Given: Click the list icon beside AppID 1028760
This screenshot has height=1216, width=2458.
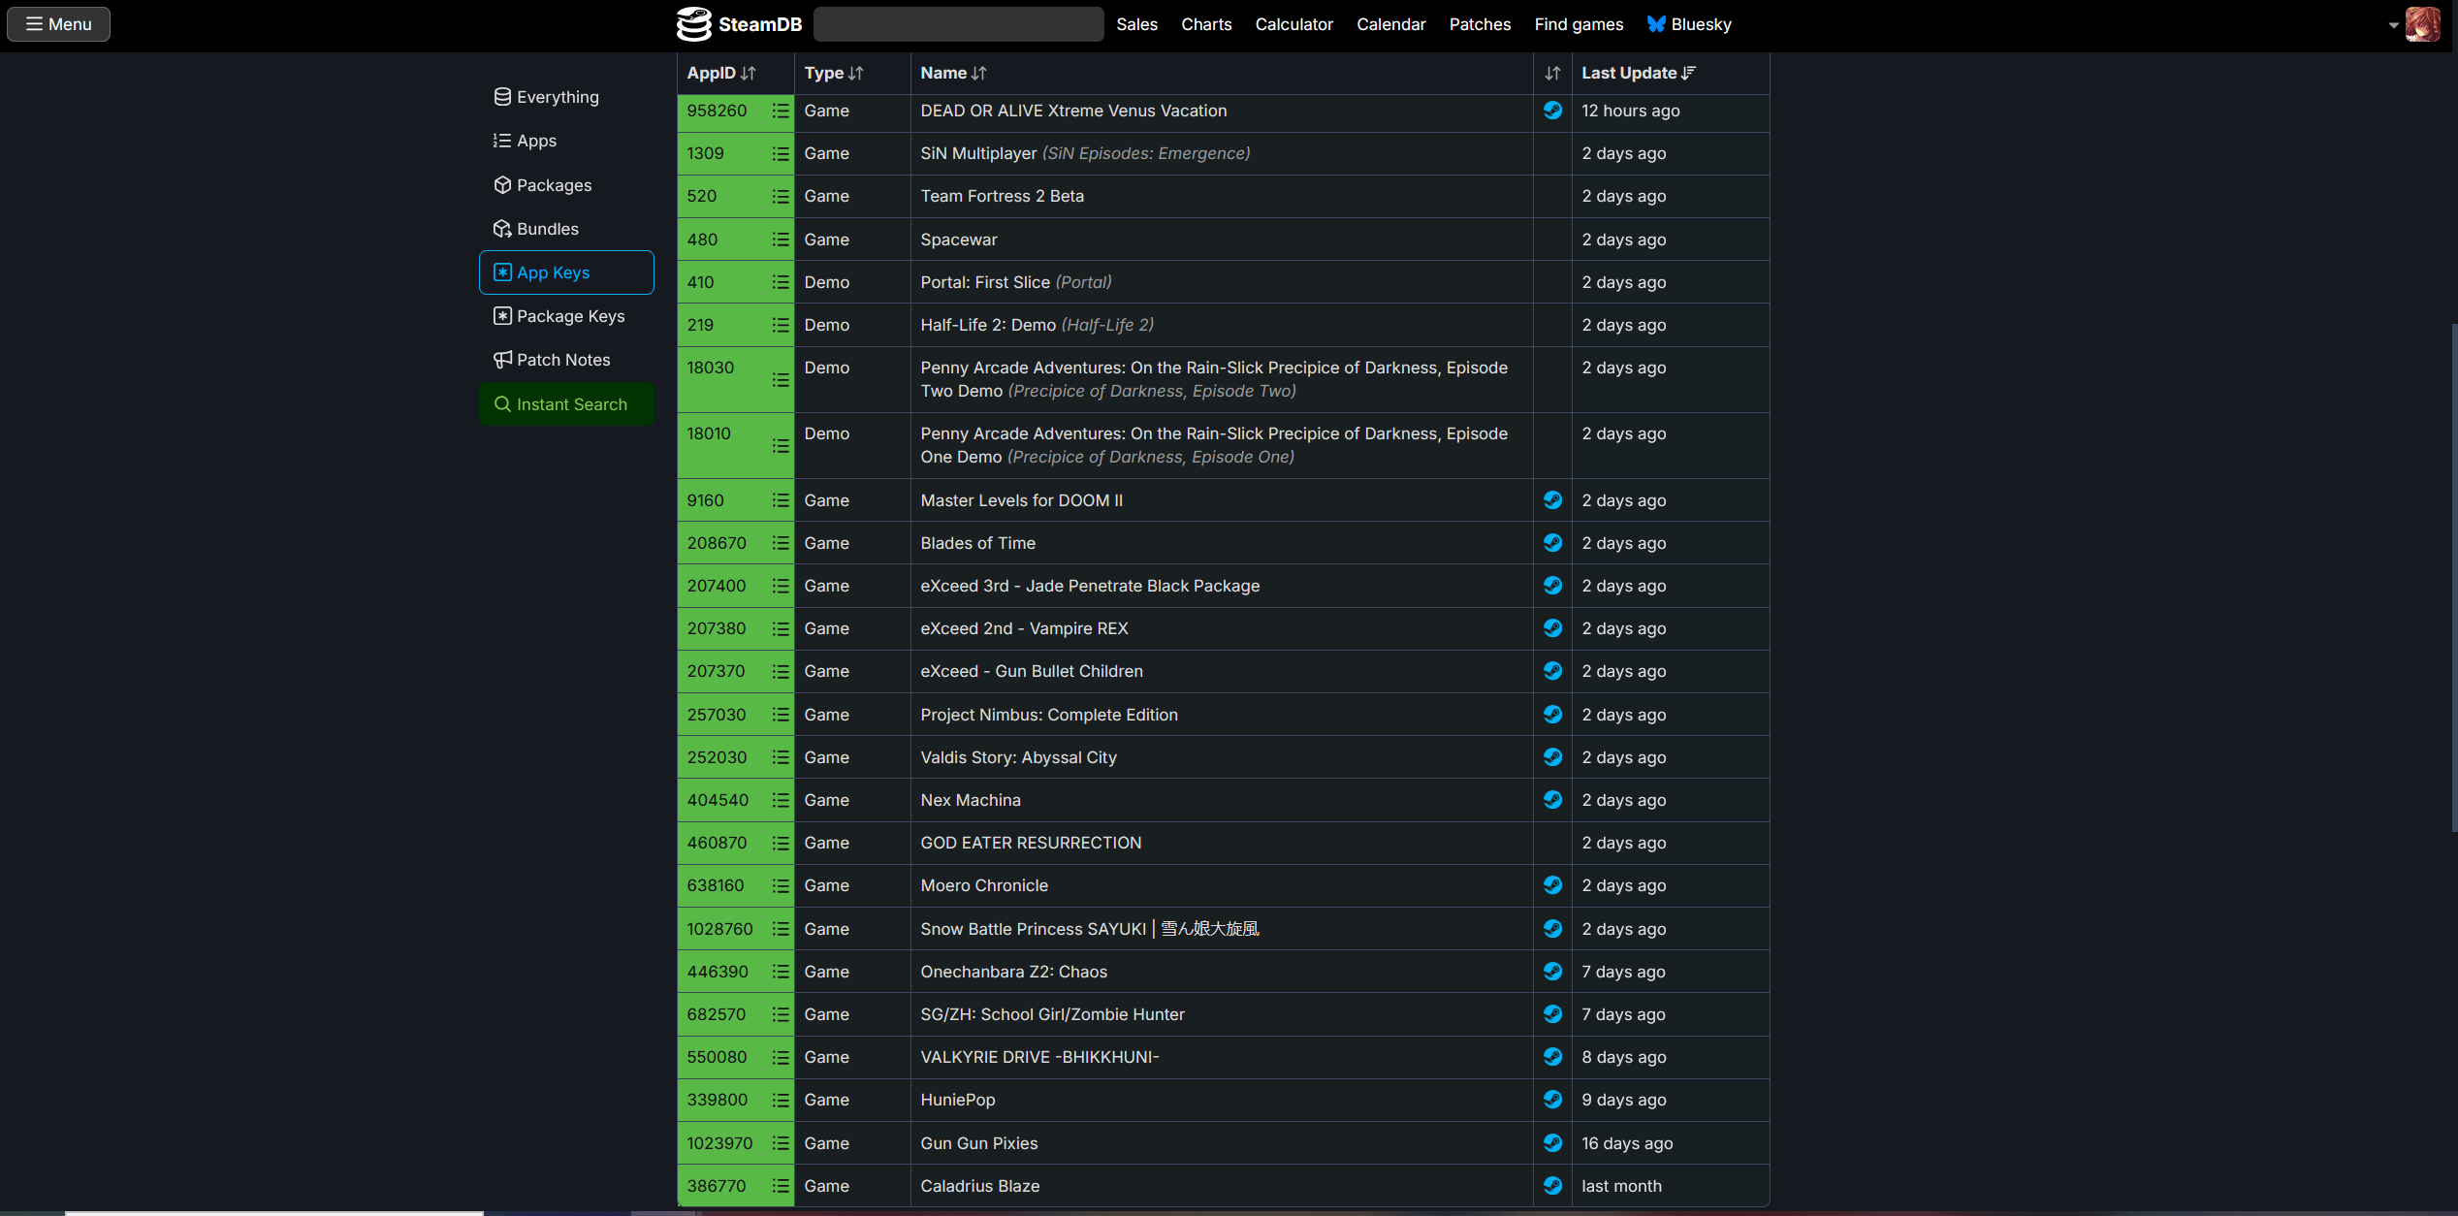Looking at the screenshot, I should (781, 929).
